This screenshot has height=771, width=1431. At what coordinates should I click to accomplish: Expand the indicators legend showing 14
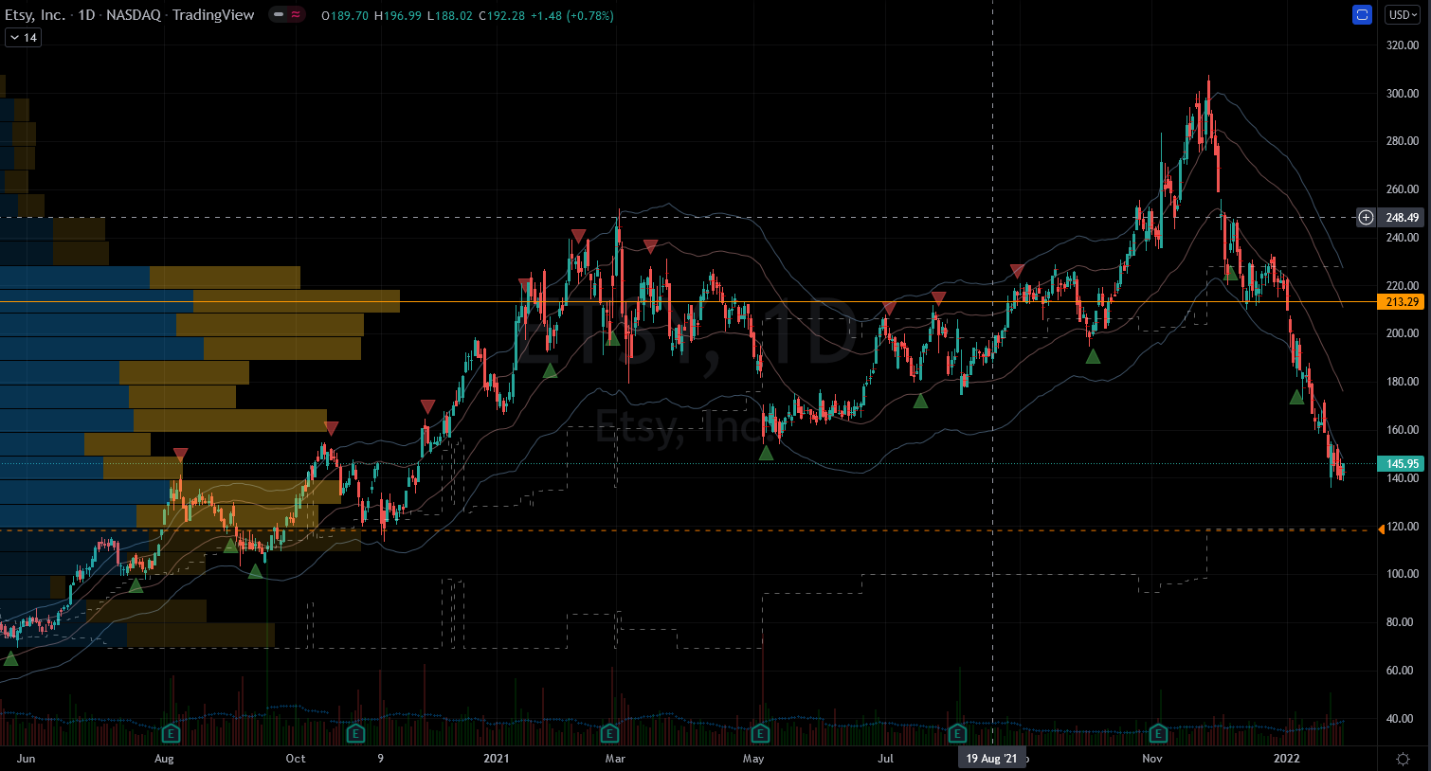[23, 38]
